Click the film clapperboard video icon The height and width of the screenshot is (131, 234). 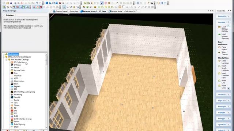[x=152, y=3]
